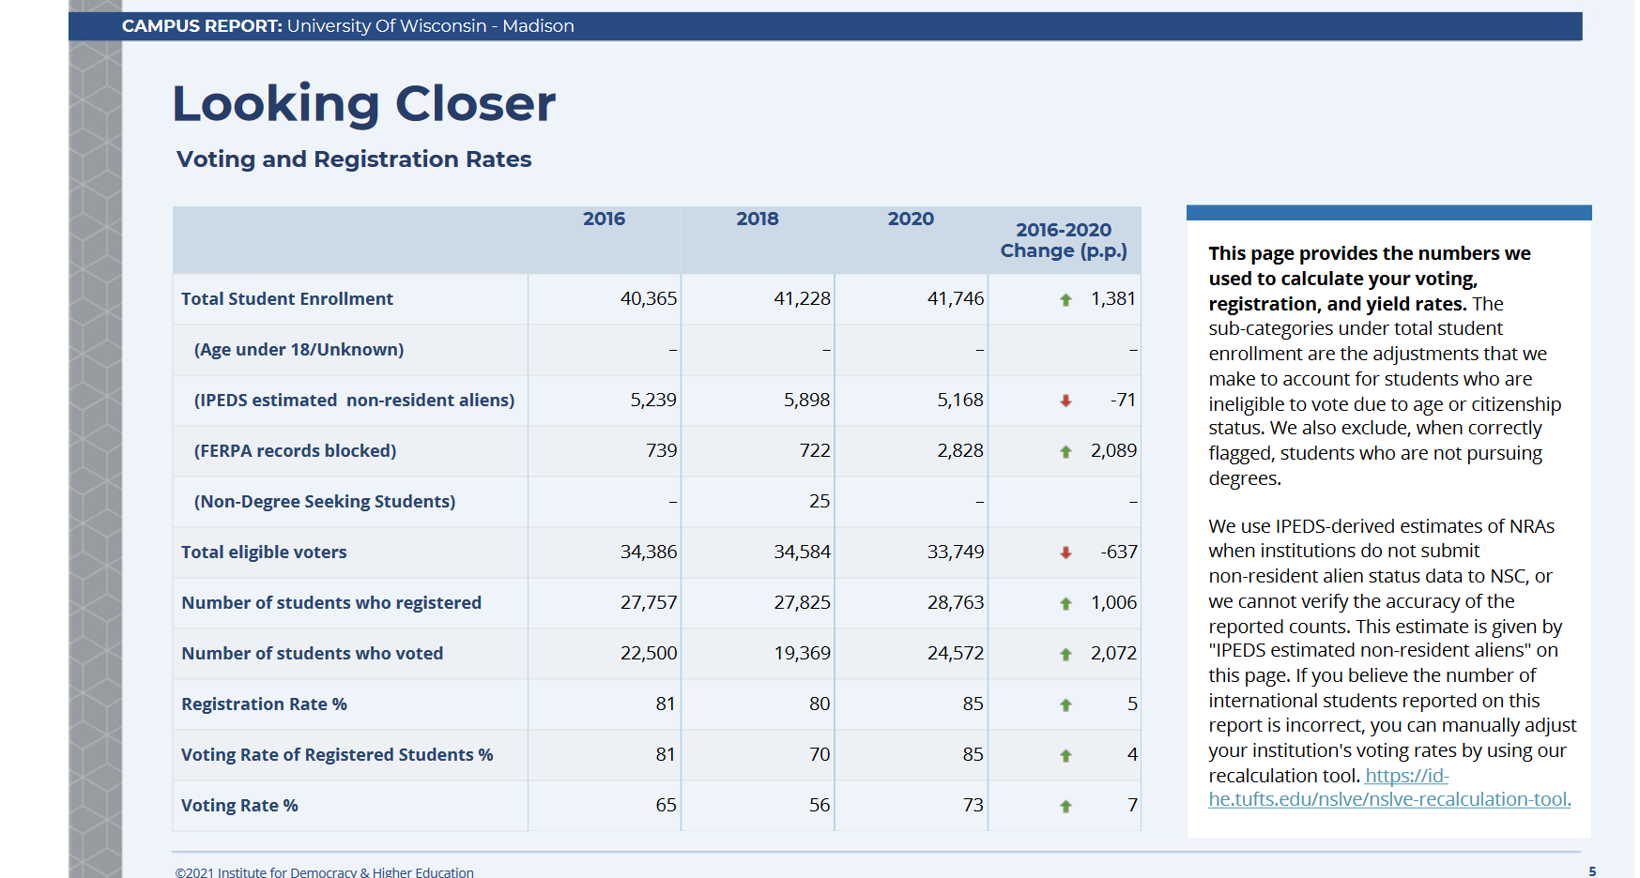Click the green arrow in the Voting Rate % row
Image resolution: width=1640 pixels, height=878 pixels.
(1065, 807)
